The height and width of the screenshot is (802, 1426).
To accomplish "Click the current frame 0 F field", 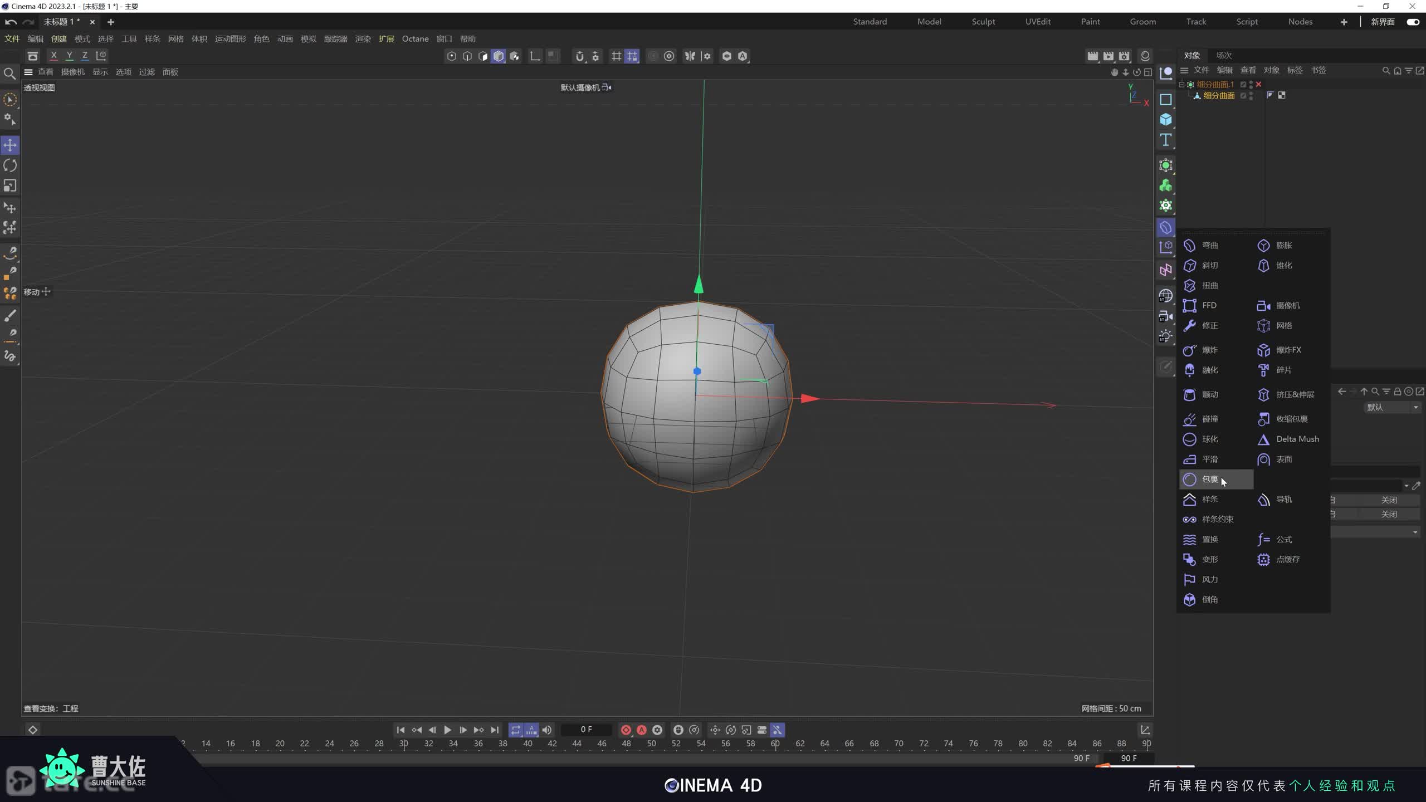I will point(586,730).
